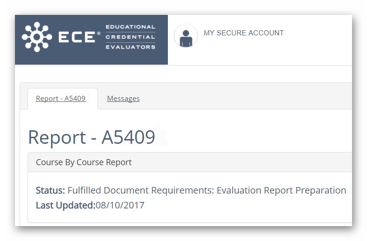Click the ECE starburst logo icon
Viewport: 367px width, 241px height.
[x=37, y=37]
